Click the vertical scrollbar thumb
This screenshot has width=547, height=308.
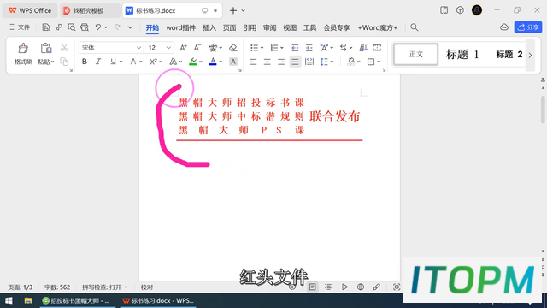click(543, 110)
